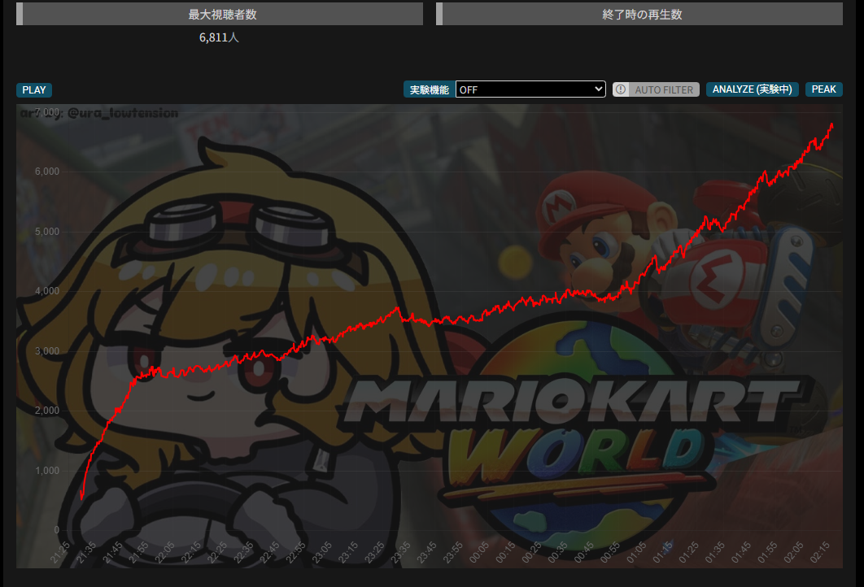864x587 pixels.
Task: Click the 最大視聴者数 header
Action: click(220, 15)
